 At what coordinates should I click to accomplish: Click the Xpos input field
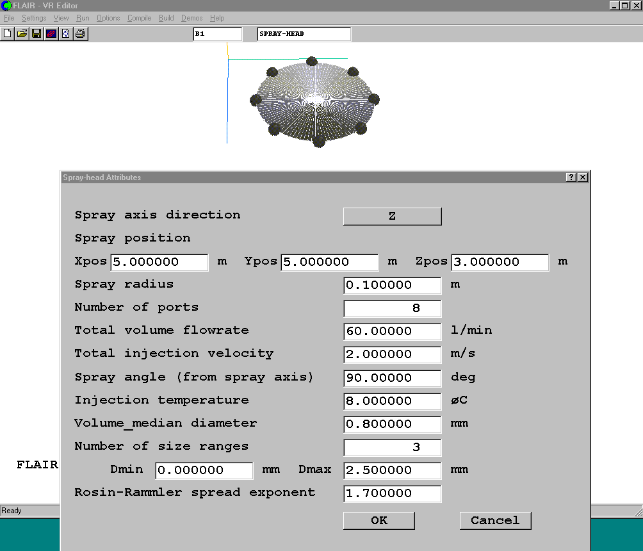click(x=159, y=262)
